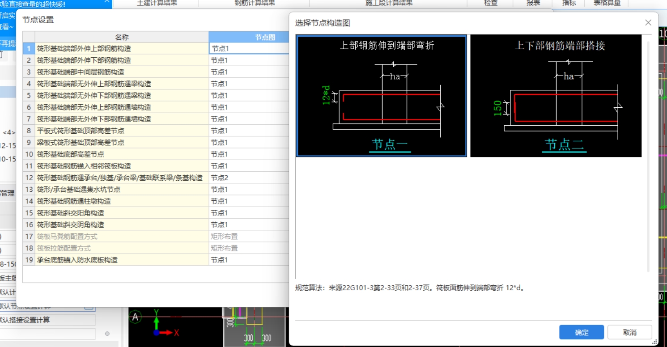Select row 筏板拉筋配置方式
Image resolution: width=667 pixels, height=347 pixels.
click(x=122, y=248)
